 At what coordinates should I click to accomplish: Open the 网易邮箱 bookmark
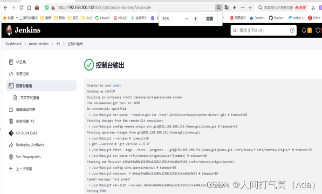pos(238,18)
